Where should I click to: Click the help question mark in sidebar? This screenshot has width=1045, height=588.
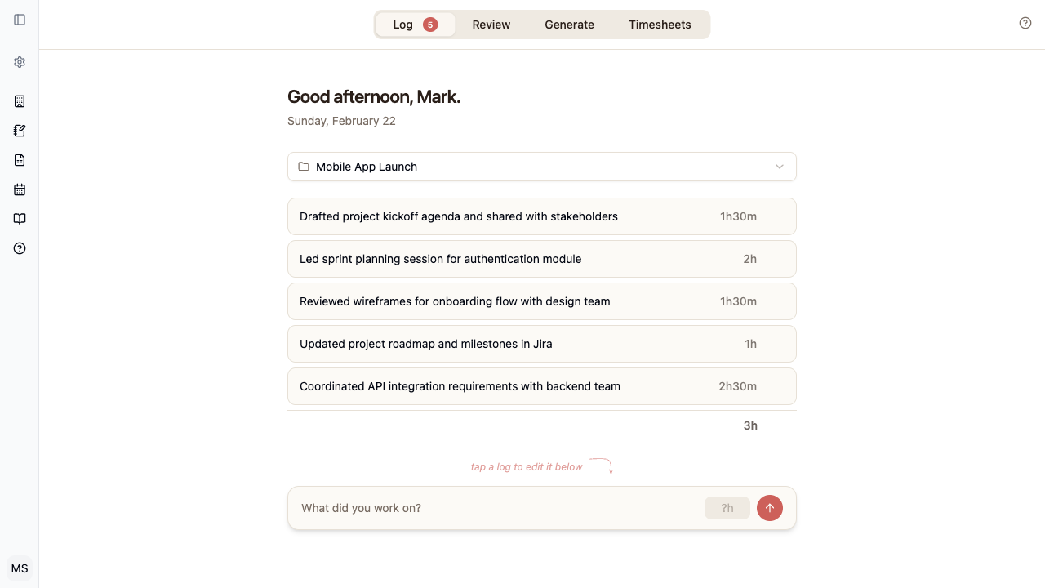pyautogui.click(x=20, y=248)
